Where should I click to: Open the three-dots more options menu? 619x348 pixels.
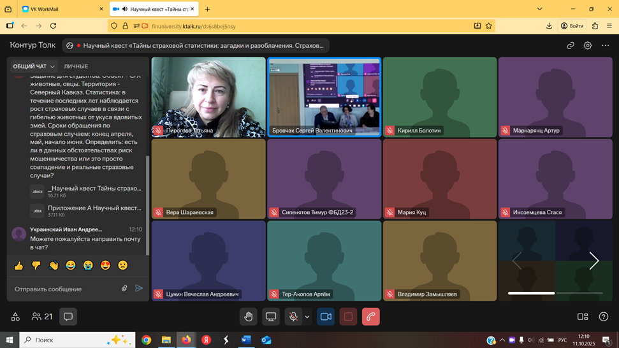pyautogui.click(x=605, y=46)
